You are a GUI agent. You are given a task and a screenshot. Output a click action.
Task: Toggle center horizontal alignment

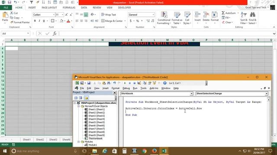point(81,21)
